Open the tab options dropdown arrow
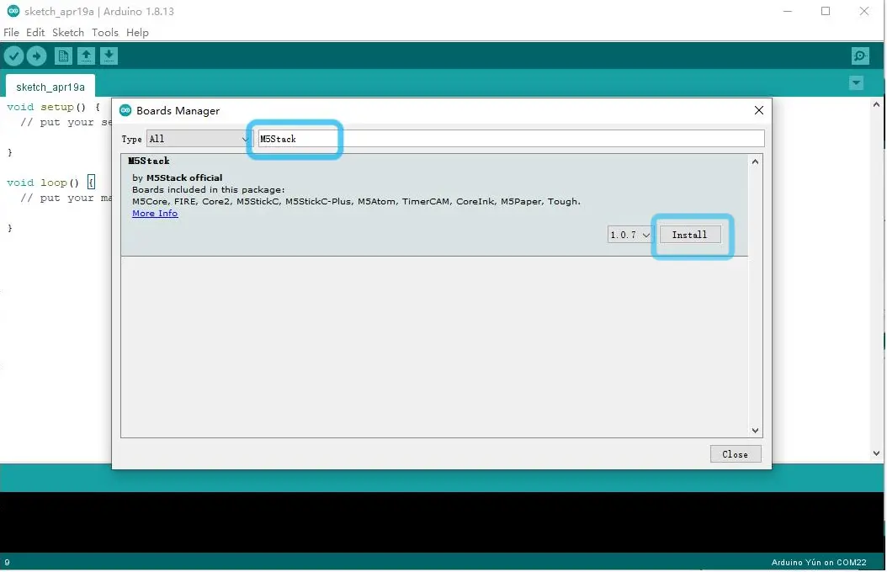This screenshot has width=887, height=572. pos(856,83)
